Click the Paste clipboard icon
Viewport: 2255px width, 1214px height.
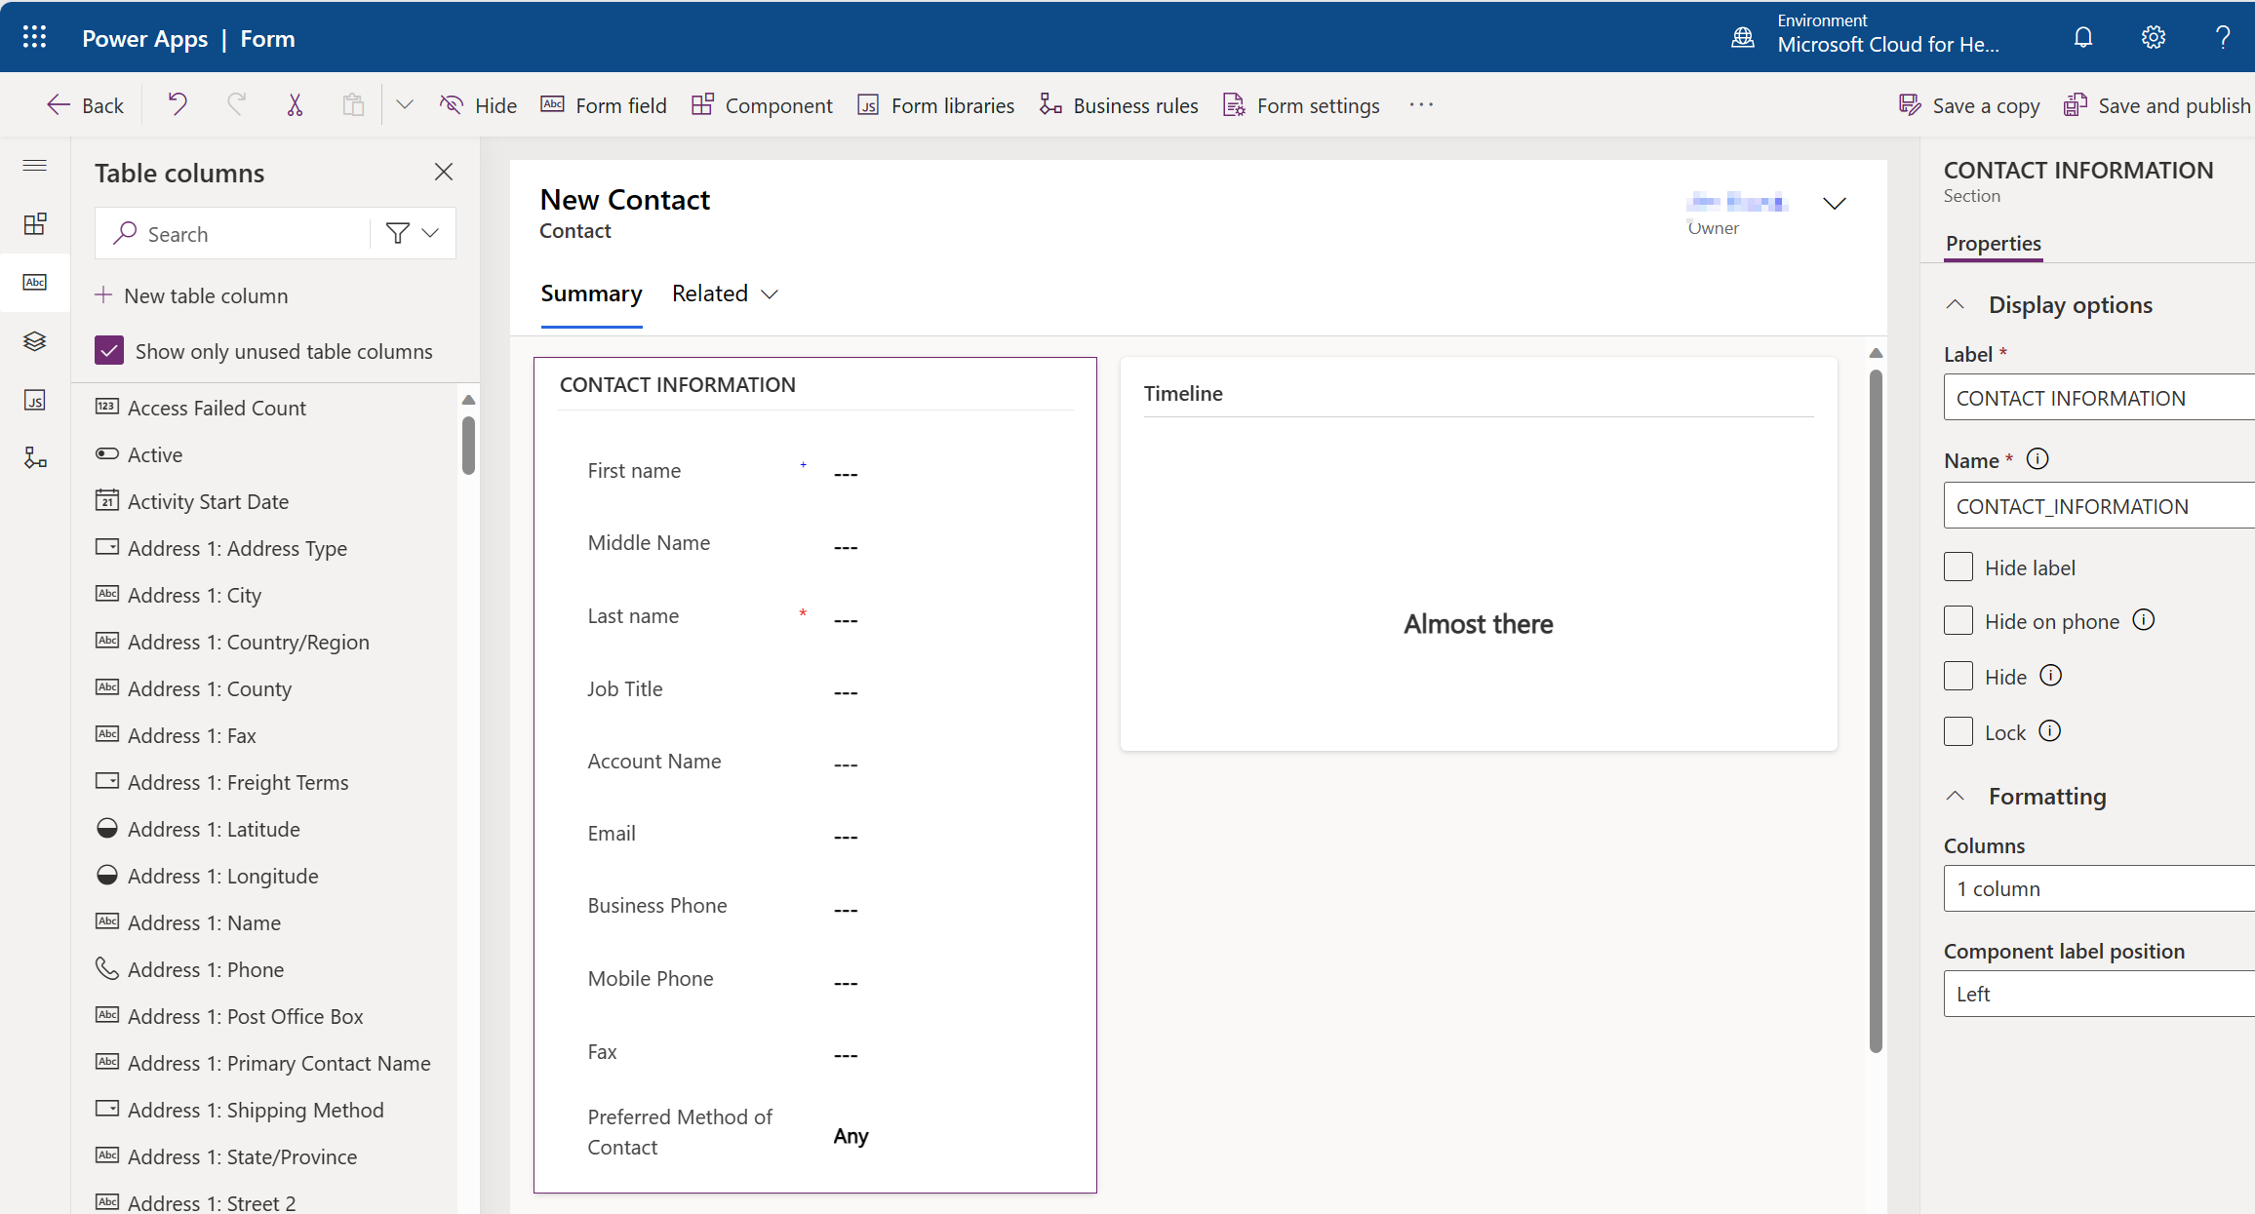click(x=353, y=104)
